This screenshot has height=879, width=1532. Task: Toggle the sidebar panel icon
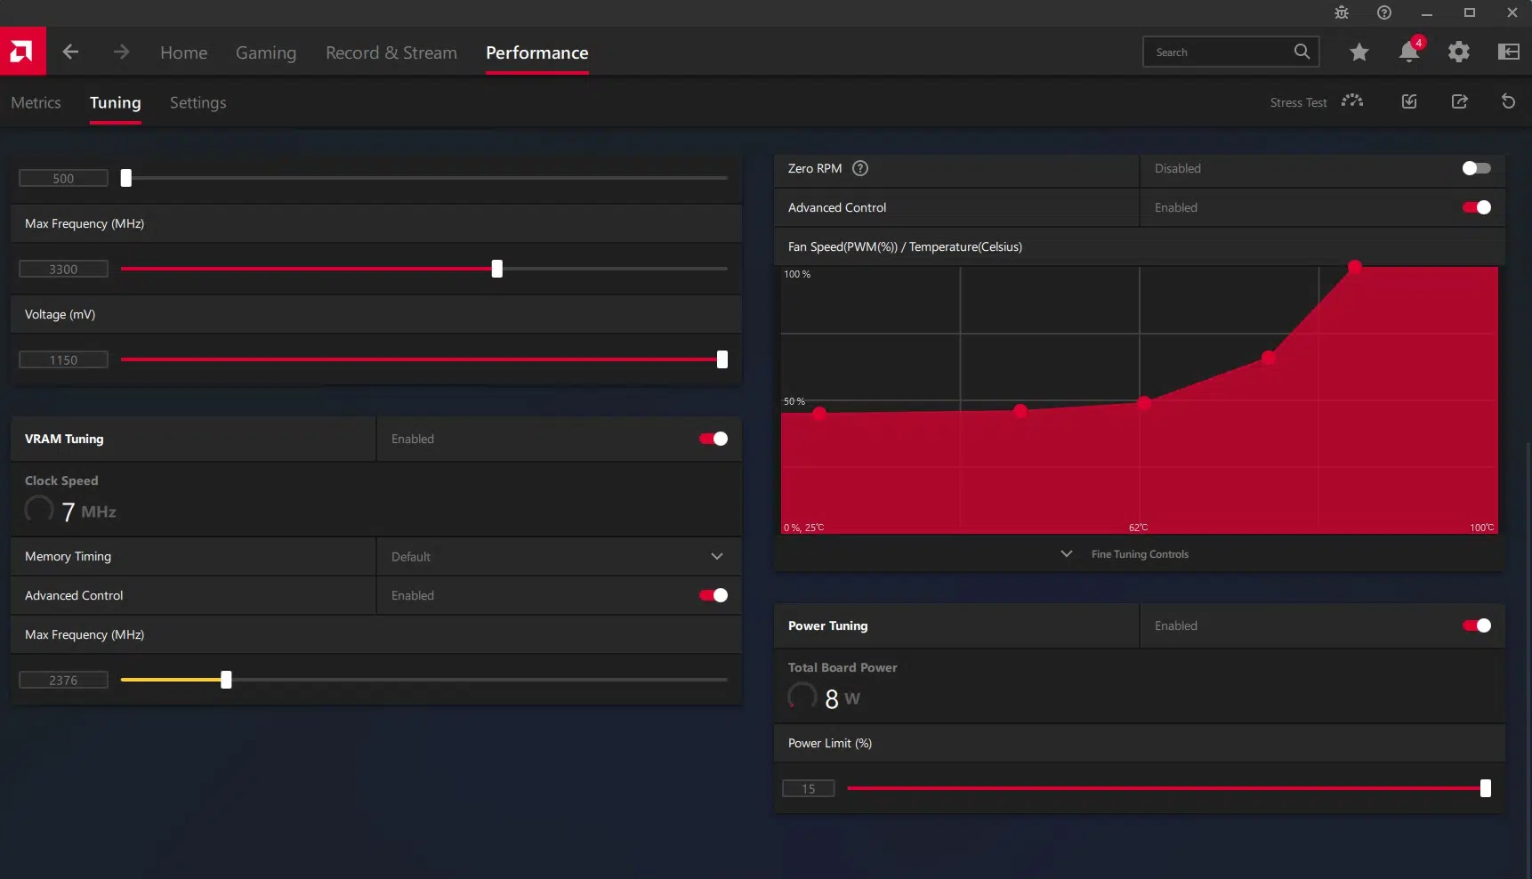tap(1509, 52)
